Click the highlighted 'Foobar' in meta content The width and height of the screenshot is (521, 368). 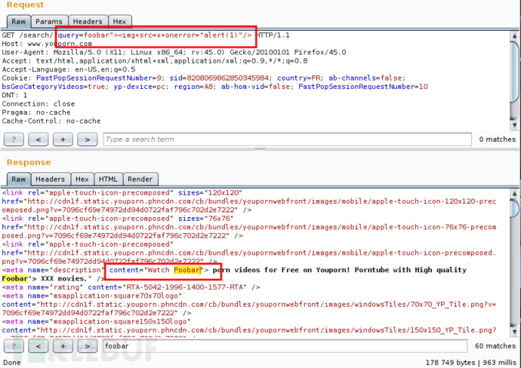(x=187, y=270)
